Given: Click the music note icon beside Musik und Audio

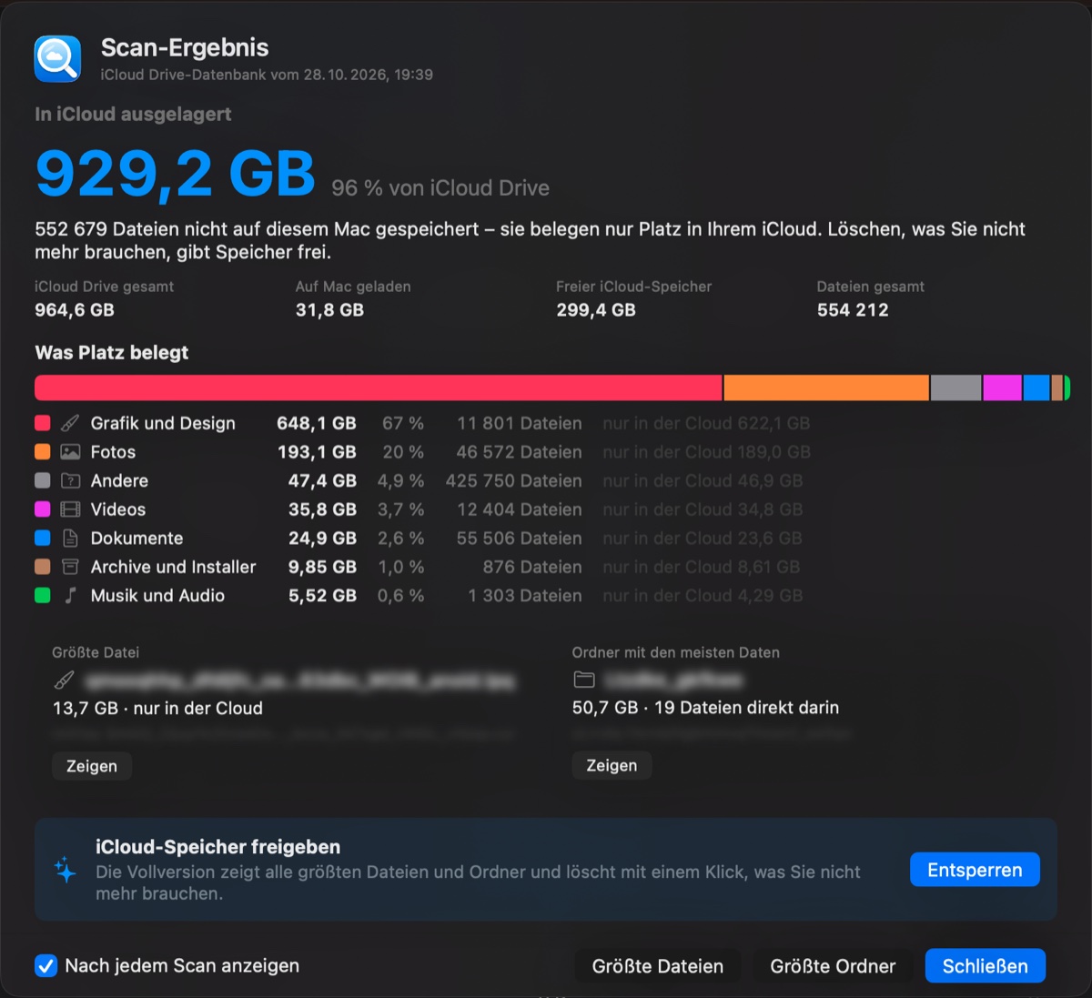Looking at the screenshot, I should coord(70,595).
